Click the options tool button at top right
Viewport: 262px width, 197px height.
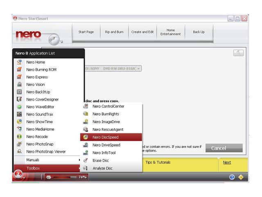238,53
